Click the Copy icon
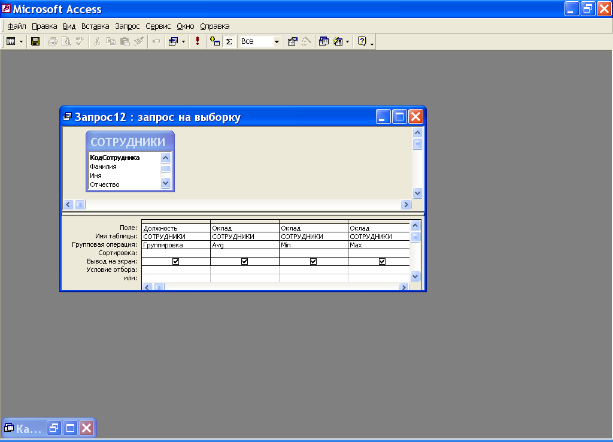Screen dimensions: 613x442 click(x=111, y=41)
